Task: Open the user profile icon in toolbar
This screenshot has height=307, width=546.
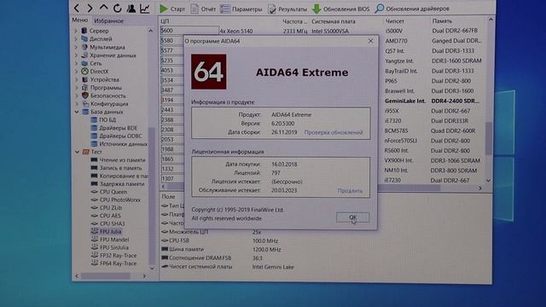Action: pyautogui.click(x=131, y=8)
